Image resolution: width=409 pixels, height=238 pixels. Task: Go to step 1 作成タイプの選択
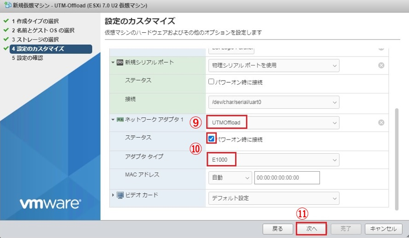[x=35, y=21]
